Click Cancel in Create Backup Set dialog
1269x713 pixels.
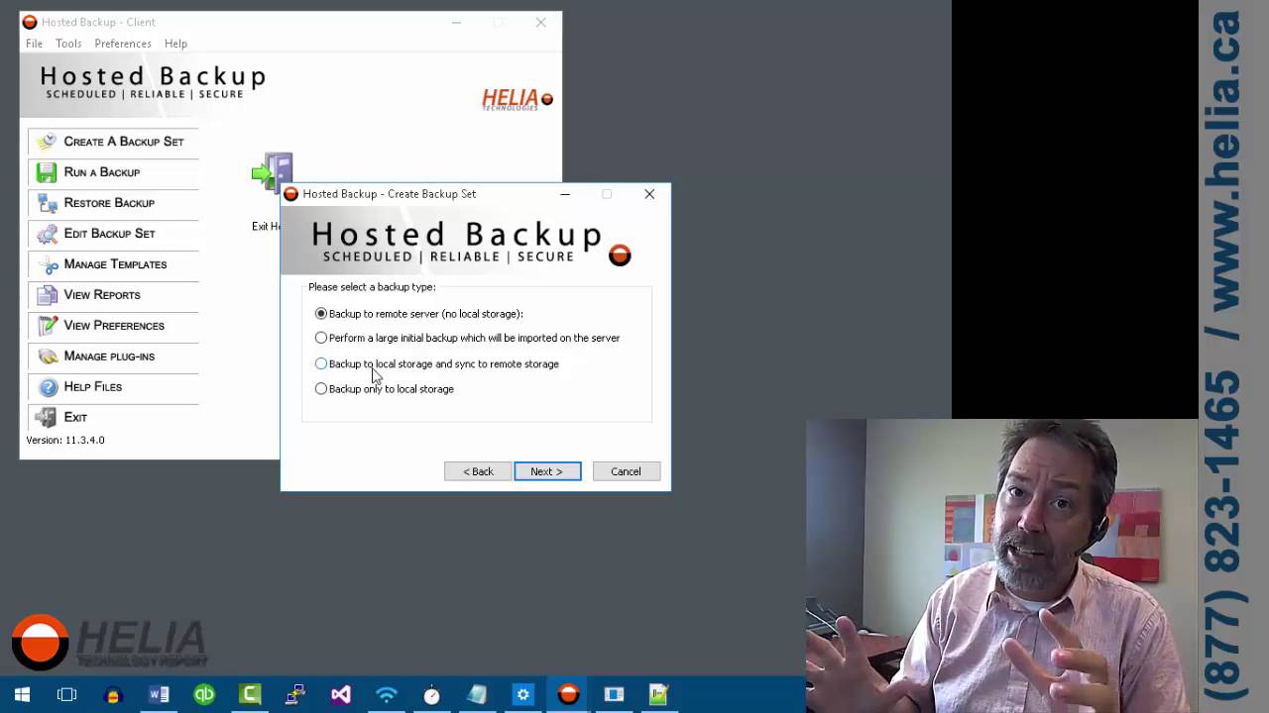click(x=626, y=471)
